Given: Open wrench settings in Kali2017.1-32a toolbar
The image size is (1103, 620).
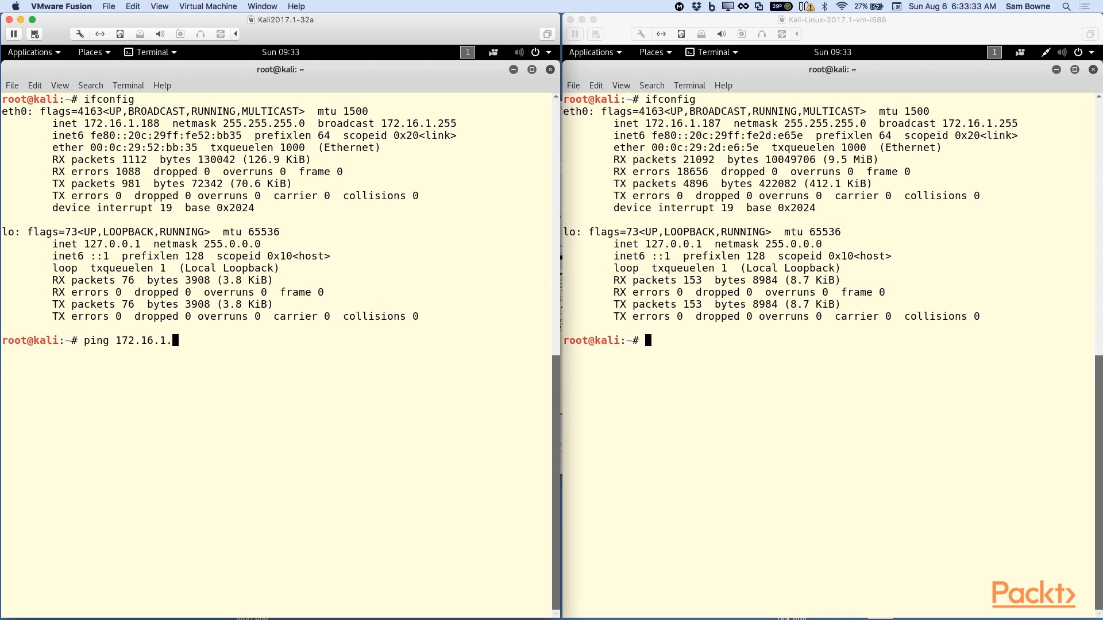Looking at the screenshot, I should 80,34.
